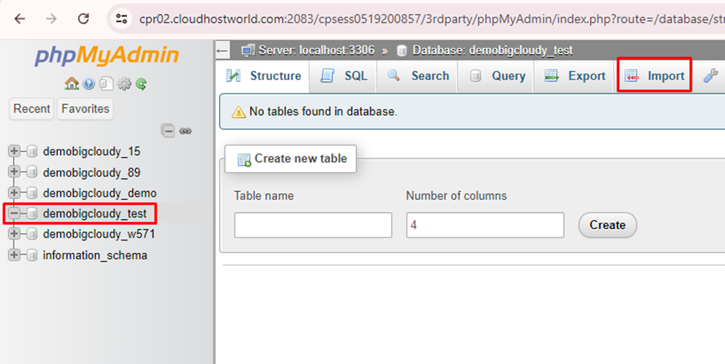Click the browser reload button

click(x=83, y=19)
